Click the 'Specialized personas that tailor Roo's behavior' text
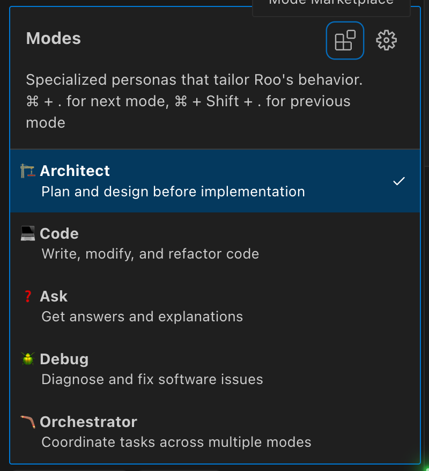This screenshot has height=471, width=429. 194,80
